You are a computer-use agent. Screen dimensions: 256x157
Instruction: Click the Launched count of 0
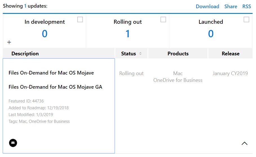click(211, 34)
